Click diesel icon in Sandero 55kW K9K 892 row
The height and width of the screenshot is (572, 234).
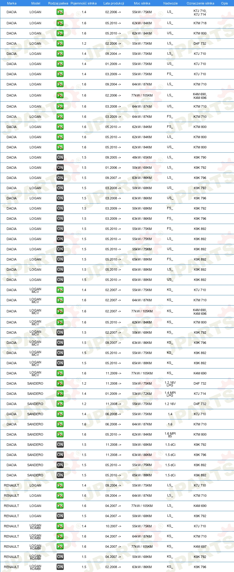click(x=60, y=465)
